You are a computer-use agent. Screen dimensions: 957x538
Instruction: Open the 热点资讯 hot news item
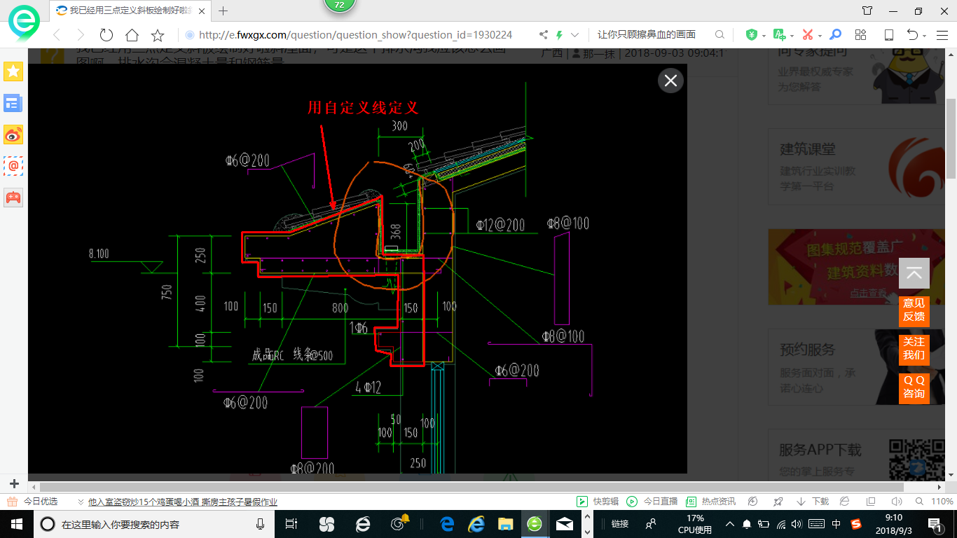click(710, 502)
